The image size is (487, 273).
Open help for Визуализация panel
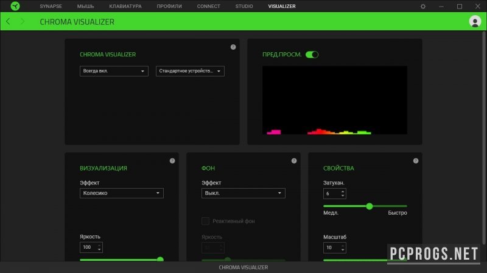(172, 161)
